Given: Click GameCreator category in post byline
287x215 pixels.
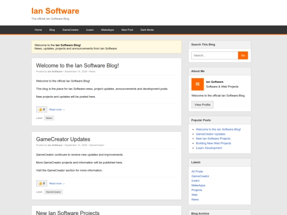Looking at the screenshot, I should 97,145.
